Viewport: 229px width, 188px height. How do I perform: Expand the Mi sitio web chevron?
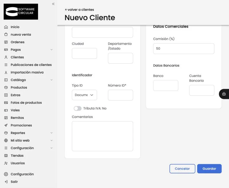[52, 140]
